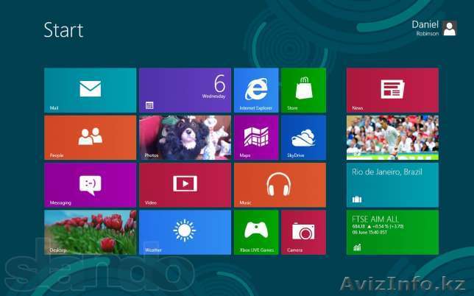Open the FTSE AIM ALL finance tile

[x=392, y=232]
